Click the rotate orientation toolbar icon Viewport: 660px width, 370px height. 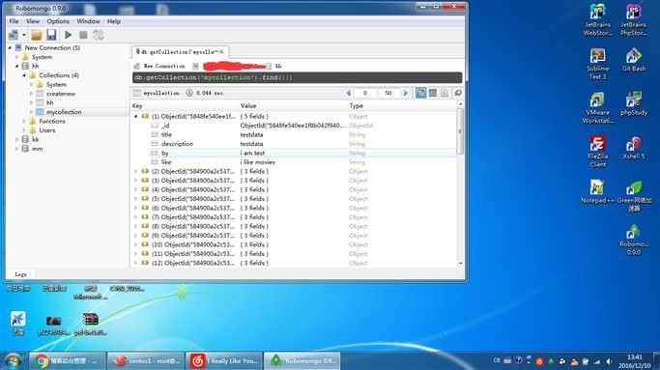[x=99, y=35]
